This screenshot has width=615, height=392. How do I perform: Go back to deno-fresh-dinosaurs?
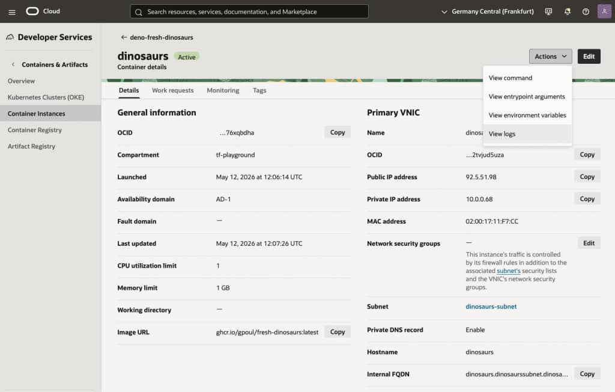161,37
